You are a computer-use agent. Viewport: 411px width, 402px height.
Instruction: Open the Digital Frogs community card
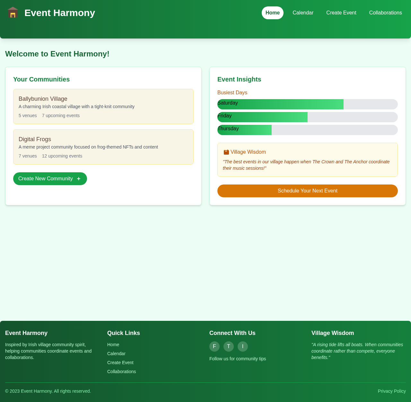coord(103,147)
